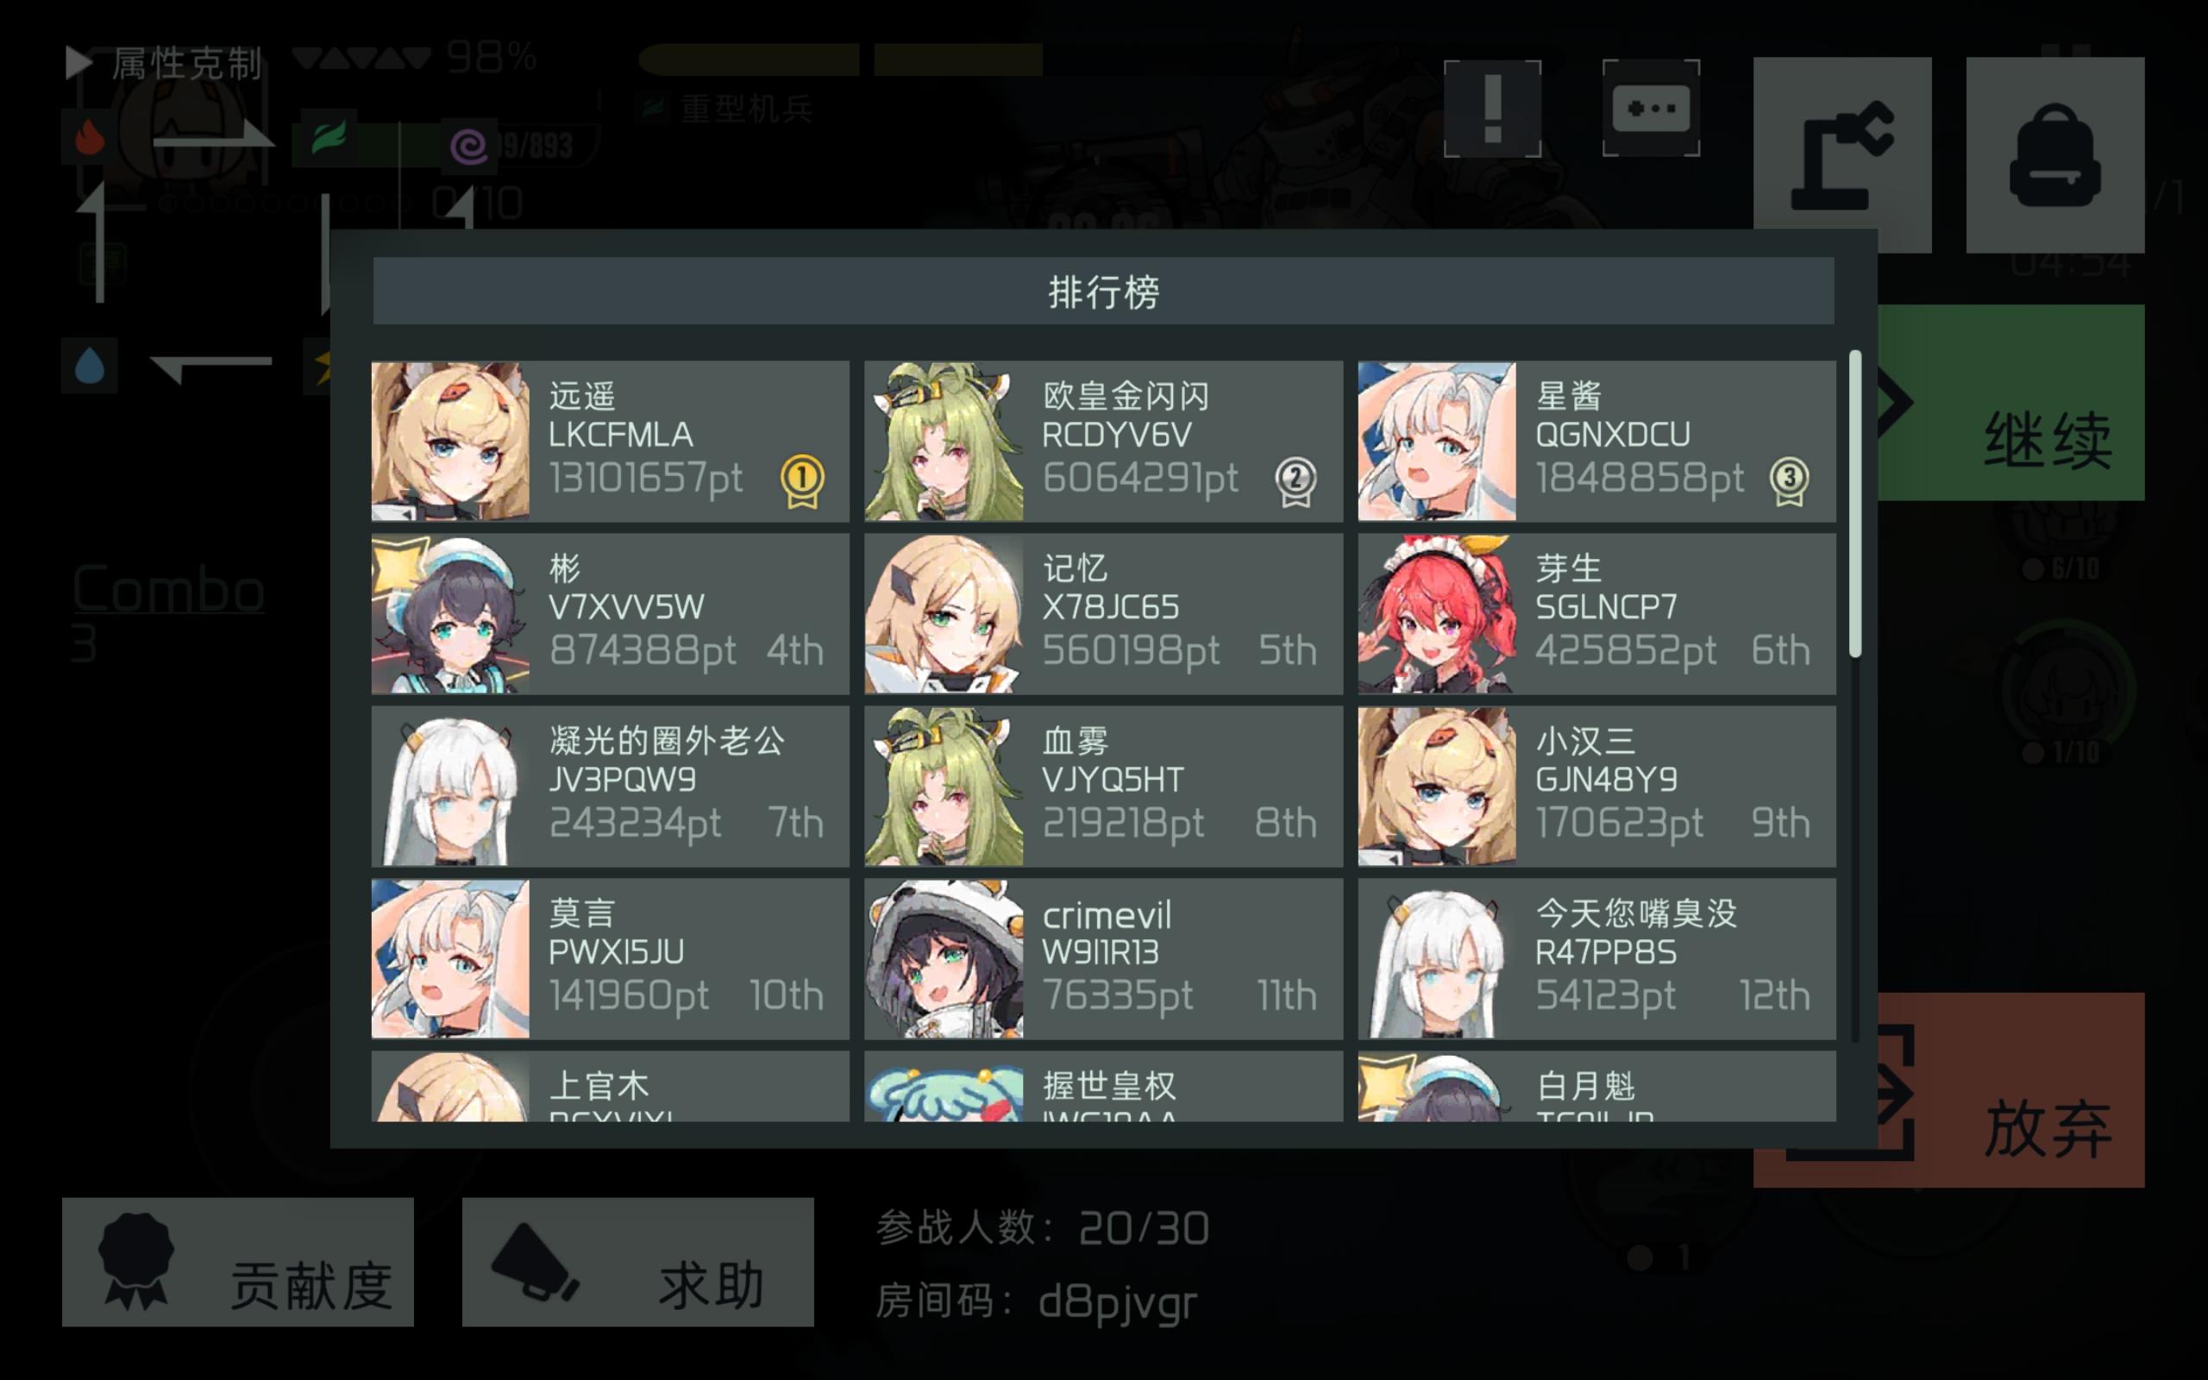
Task: Expand the 属性克制 triangle
Action: tap(79, 63)
